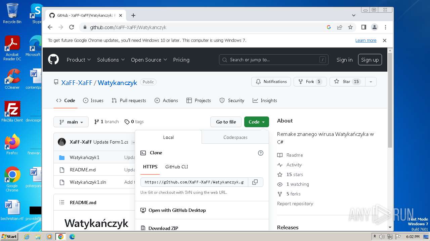Click the clone help question icon

click(260, 153)
